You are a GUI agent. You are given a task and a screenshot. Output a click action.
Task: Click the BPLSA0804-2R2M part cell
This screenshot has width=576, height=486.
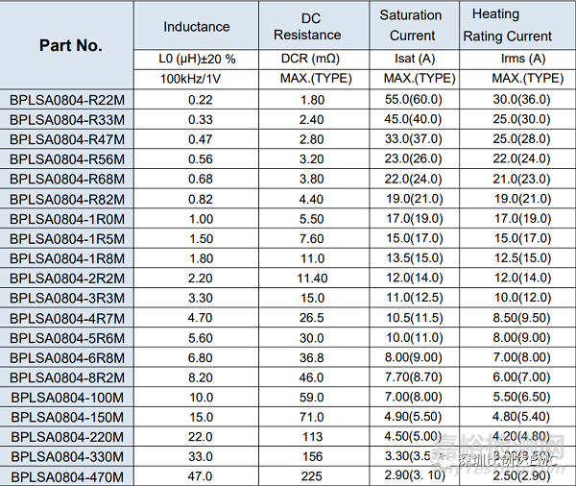click(x=68, y=279)
